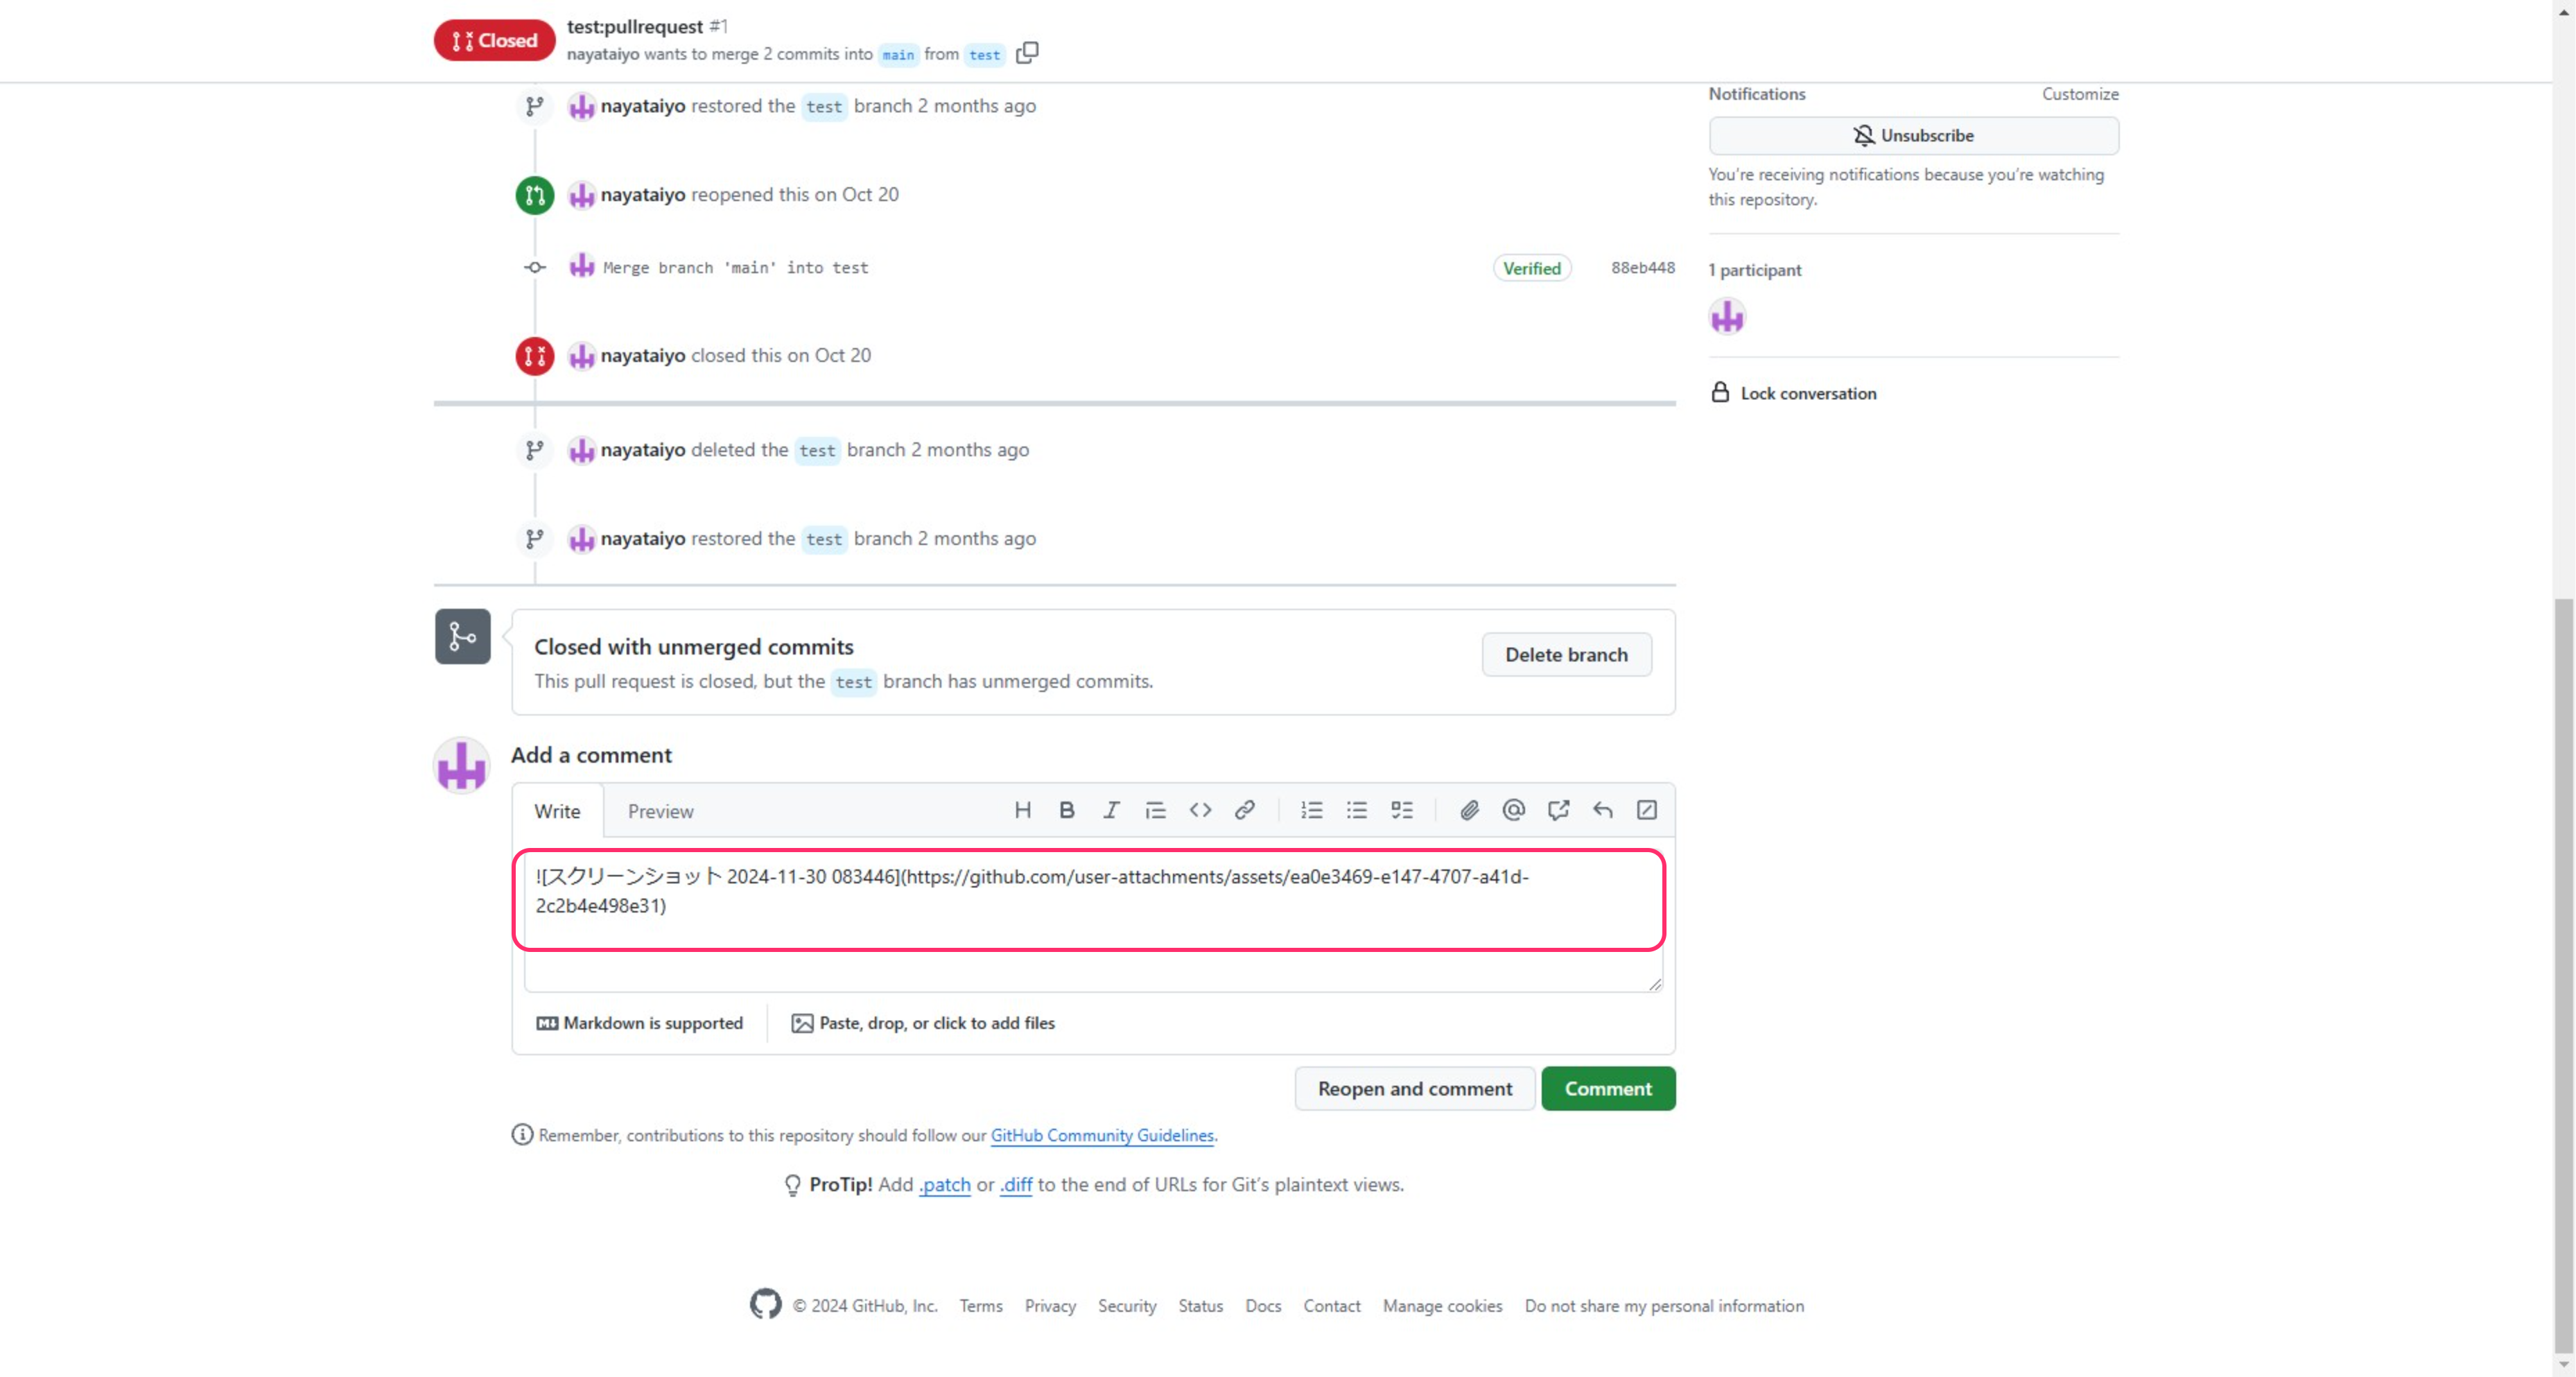This screenshot has height=1377, width=2576.
Task: Insert a hyperlink
Action: click(x=1245, y=810)
